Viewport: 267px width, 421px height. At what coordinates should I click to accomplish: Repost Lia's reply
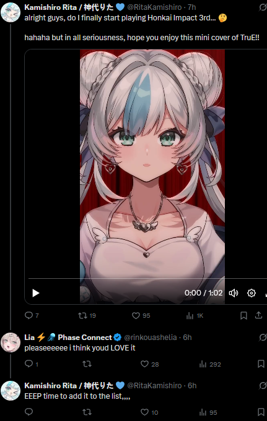click(87, 364)
